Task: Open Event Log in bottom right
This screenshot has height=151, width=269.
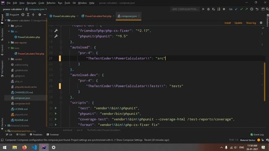Action: (257, 135)
